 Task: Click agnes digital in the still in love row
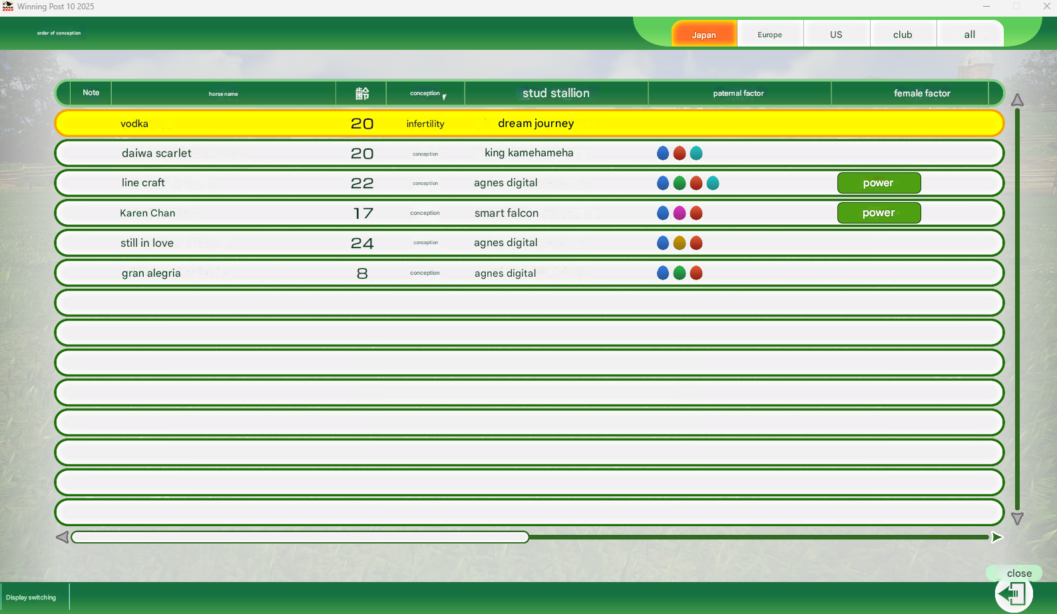506,243
